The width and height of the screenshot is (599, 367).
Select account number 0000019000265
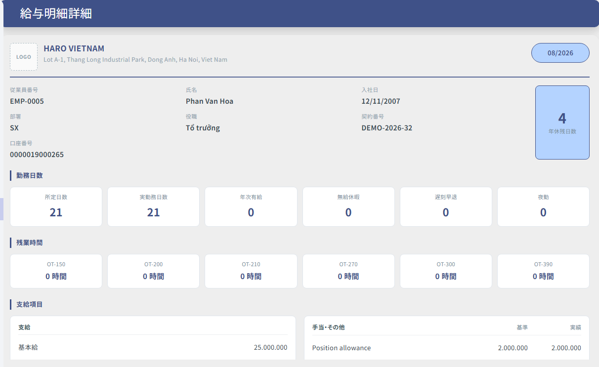click(37, 155)
